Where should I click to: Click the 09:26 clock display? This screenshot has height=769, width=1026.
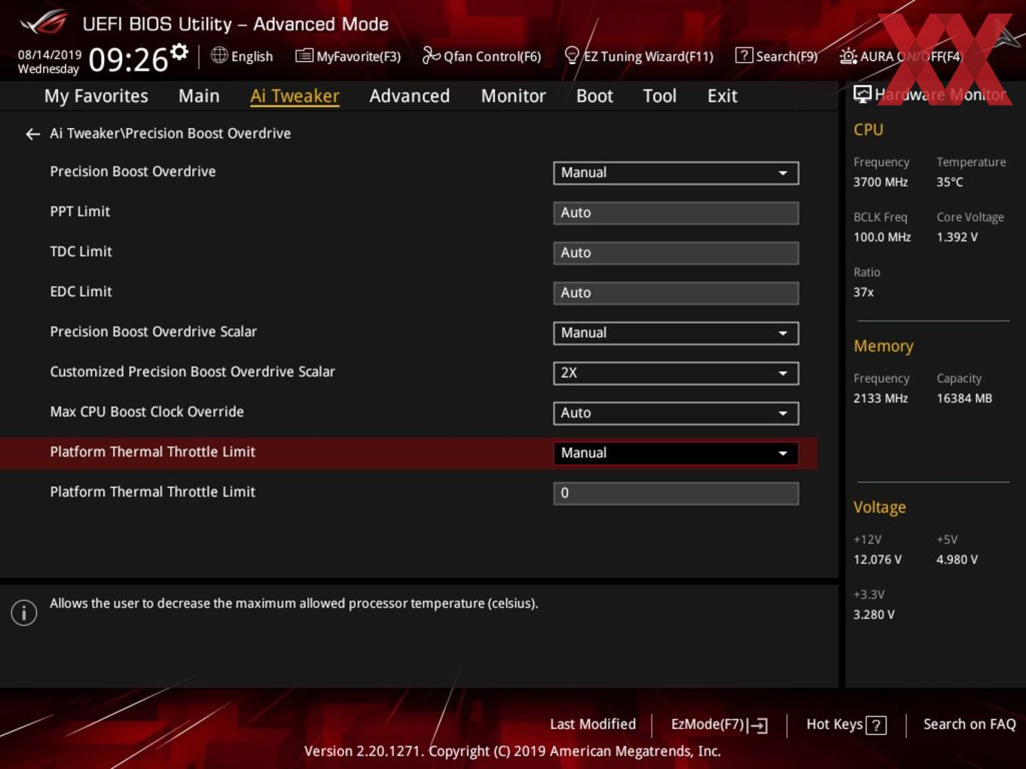click(128, 60)
